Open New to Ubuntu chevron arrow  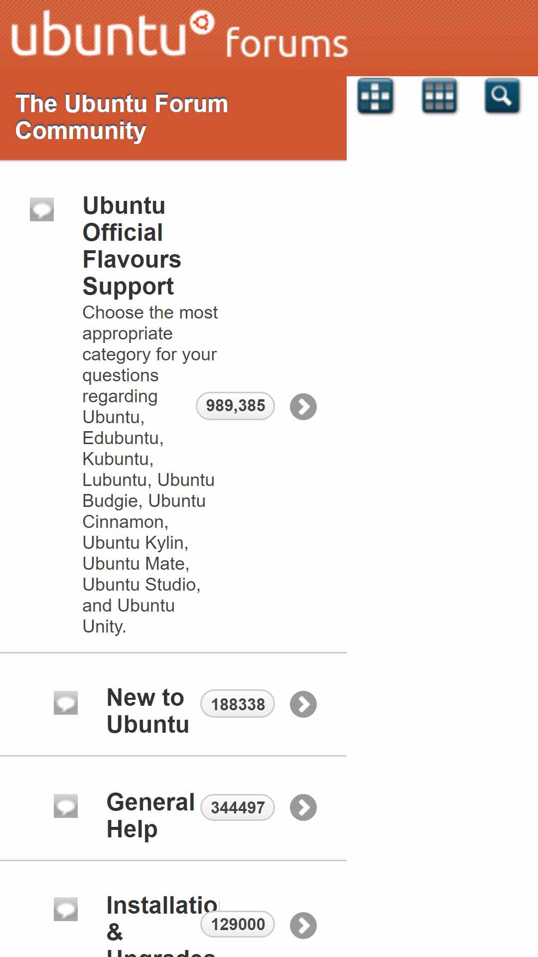(303, 704)
